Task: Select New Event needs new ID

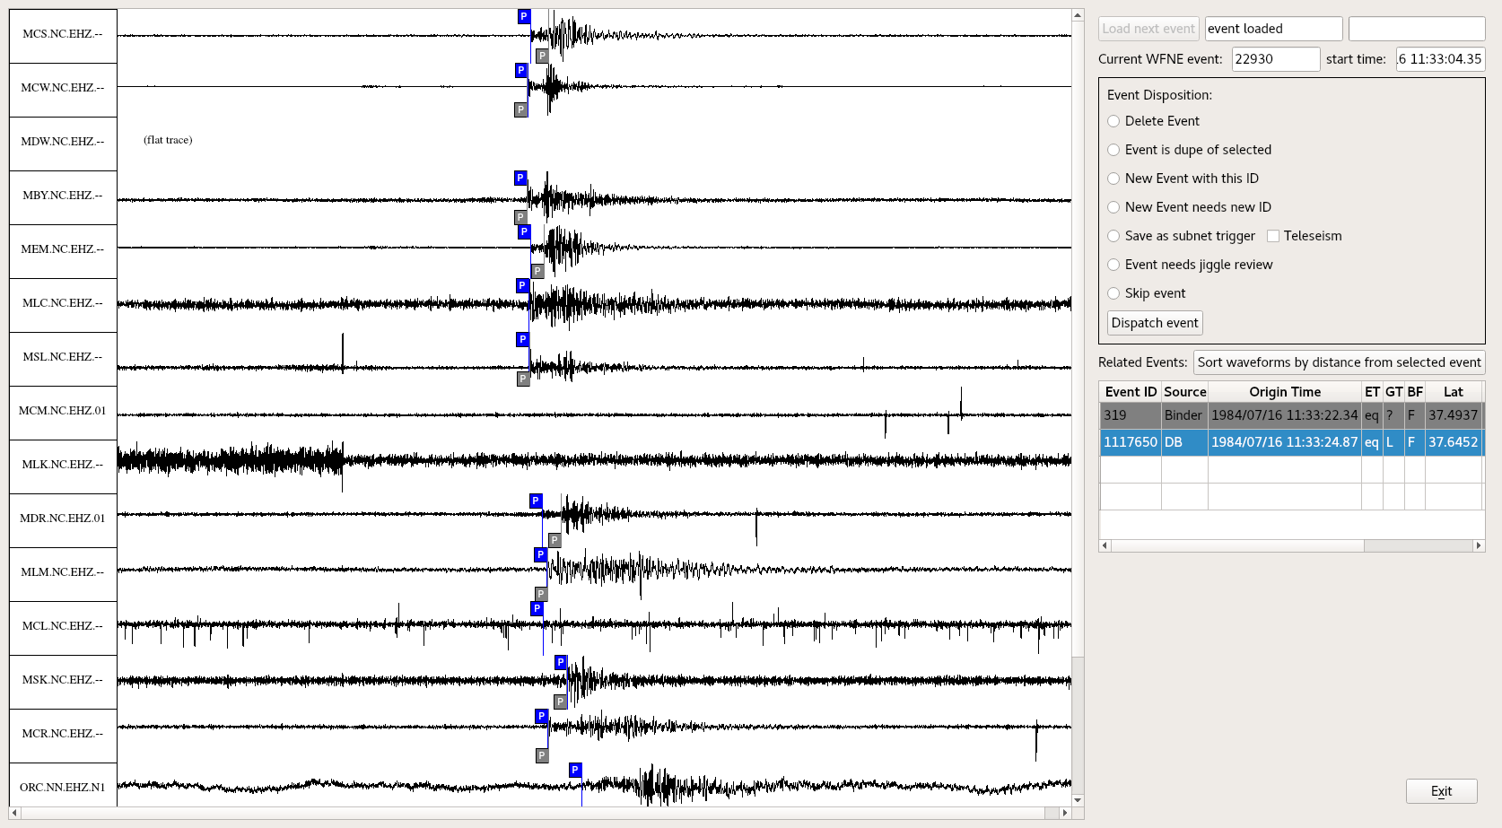Action: pyautogui.click(x=1113, y=207)
